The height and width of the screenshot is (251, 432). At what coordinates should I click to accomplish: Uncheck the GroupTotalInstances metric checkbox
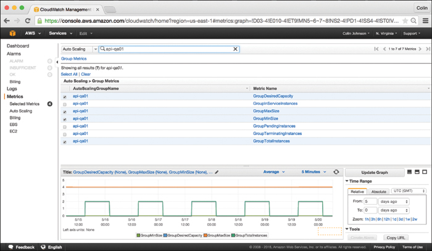pos(65,142)
